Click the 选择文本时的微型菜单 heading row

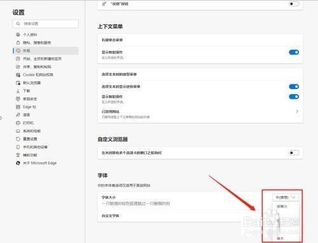[x=200, y=74]
